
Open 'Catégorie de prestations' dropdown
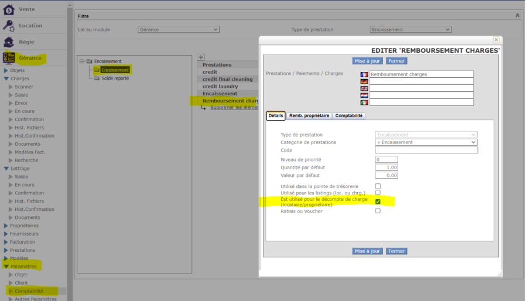click(x=426, y=142)
